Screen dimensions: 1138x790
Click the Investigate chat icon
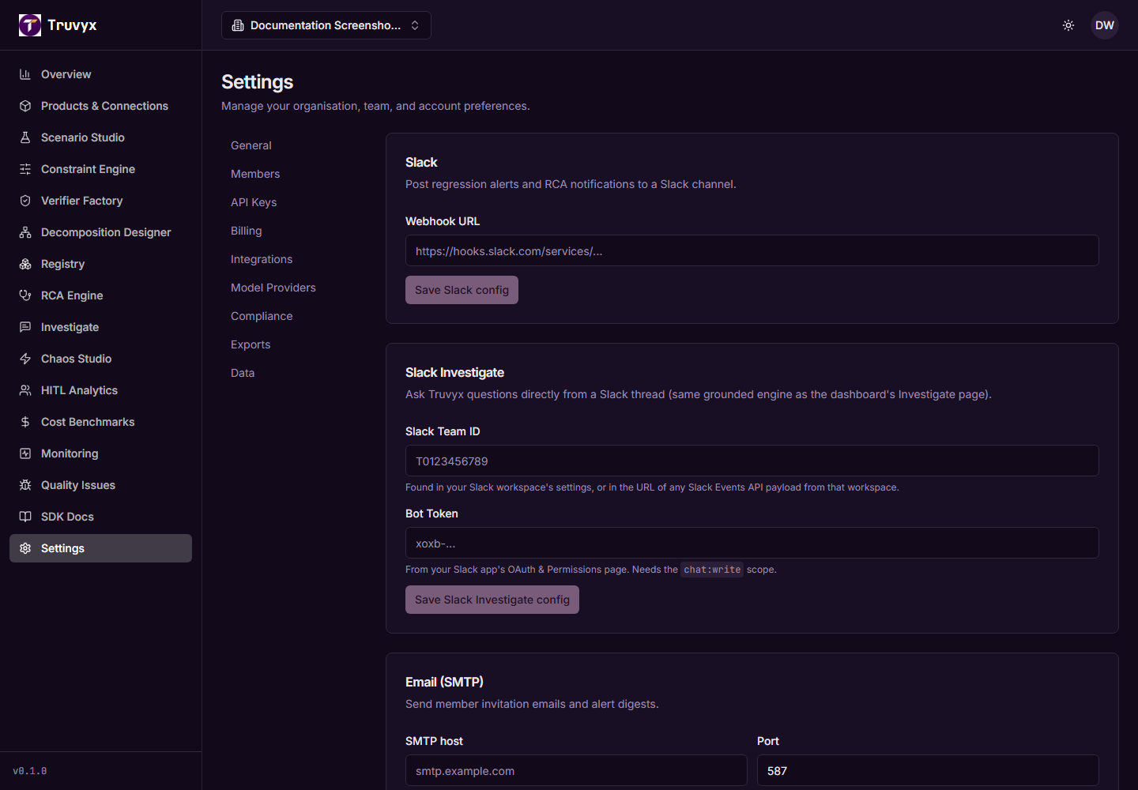point(25,327)
